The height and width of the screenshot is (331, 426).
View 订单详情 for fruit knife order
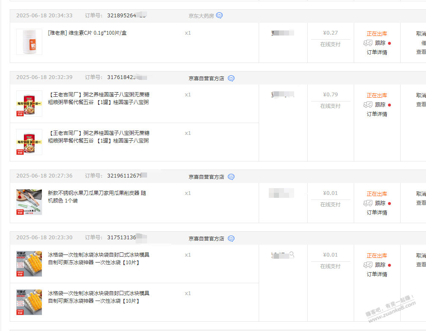(x=377, y=212)
